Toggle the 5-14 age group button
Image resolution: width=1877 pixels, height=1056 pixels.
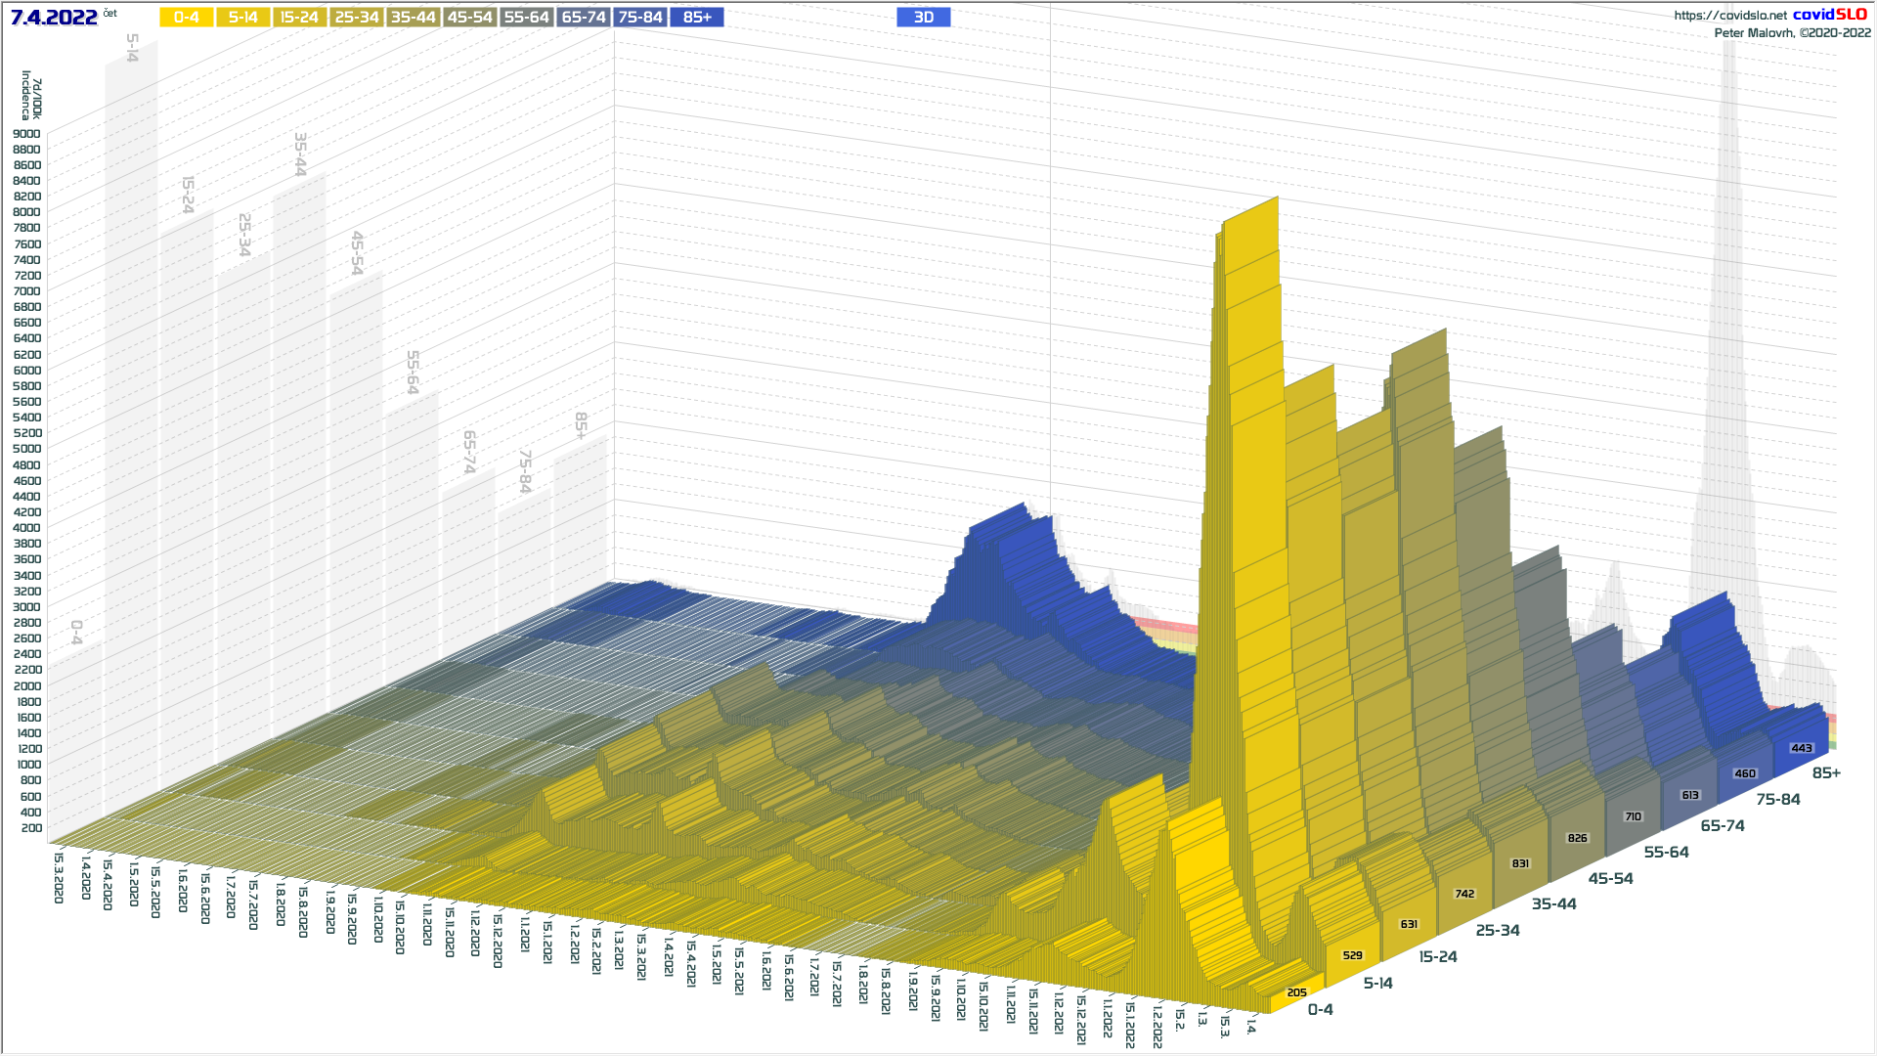[x=242, y=18]
